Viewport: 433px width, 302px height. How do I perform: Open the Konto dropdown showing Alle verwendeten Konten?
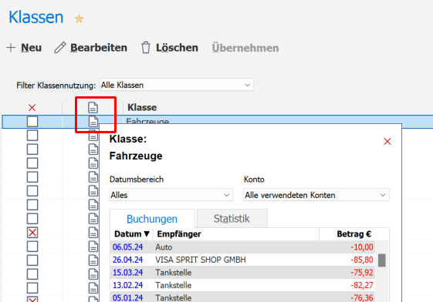[x=316, y=195]
